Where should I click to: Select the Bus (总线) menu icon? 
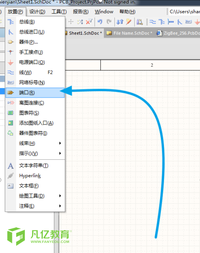tap(11, 22)
